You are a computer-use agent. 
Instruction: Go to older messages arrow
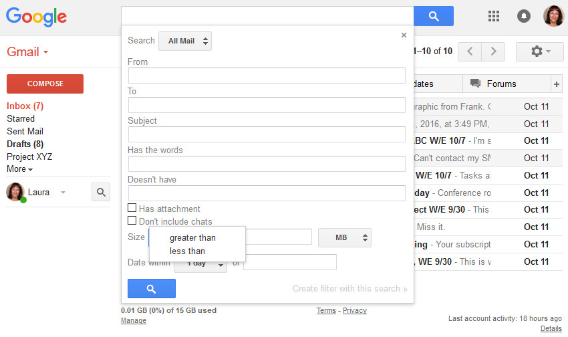(x=493, y=51)
